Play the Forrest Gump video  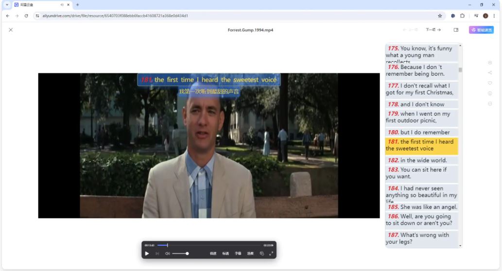[x=147, y=254]
